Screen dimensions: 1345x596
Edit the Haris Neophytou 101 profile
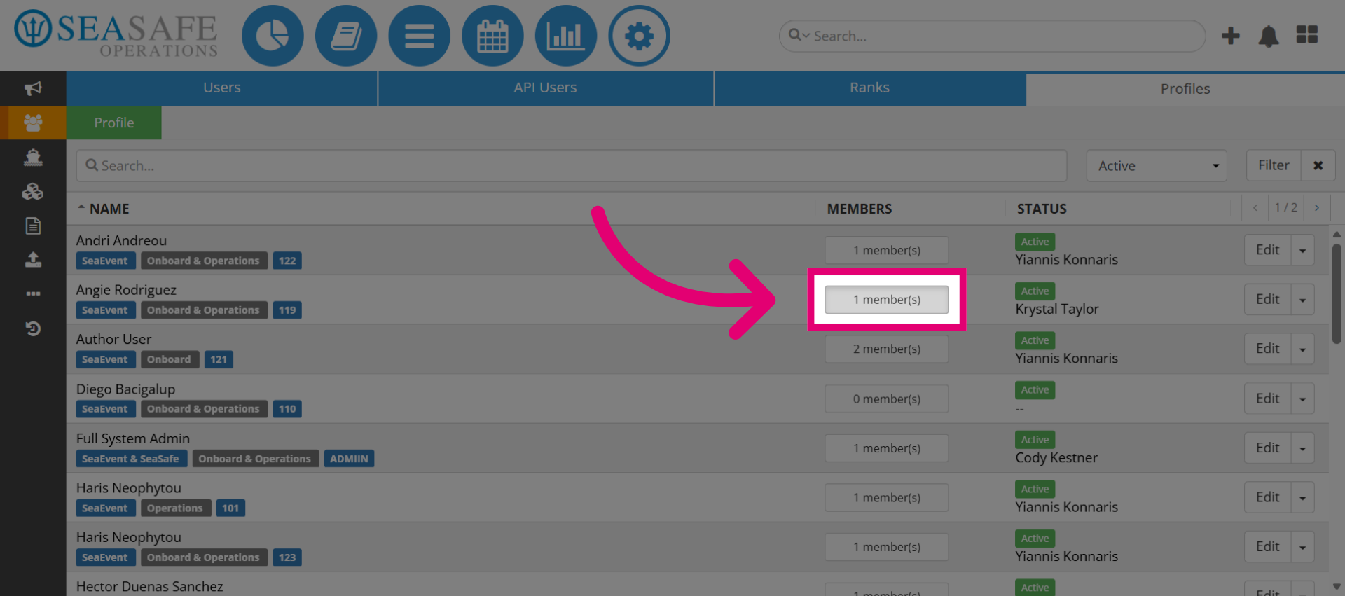click(x=1268, y=497)
